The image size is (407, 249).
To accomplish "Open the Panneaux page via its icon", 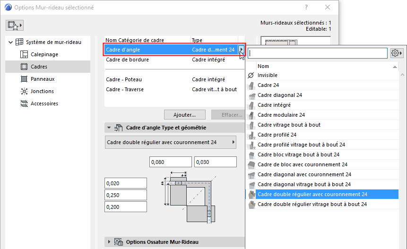I will 24,79.
